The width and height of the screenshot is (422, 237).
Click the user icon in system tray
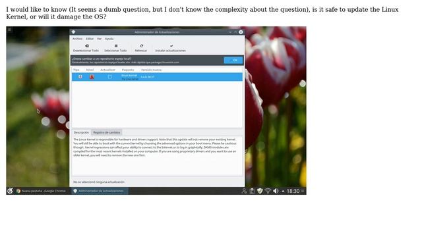point(244,191)
